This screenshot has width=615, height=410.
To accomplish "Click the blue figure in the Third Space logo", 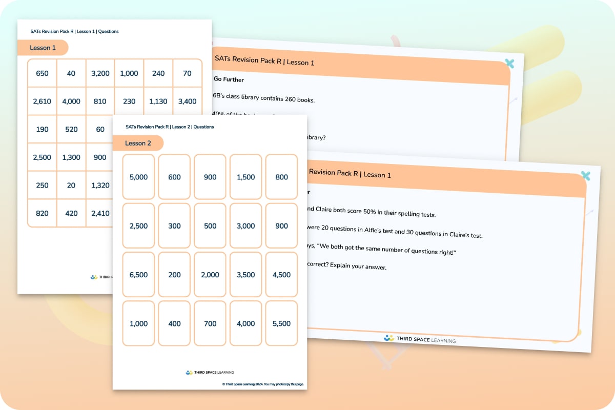I will [387, 337].
